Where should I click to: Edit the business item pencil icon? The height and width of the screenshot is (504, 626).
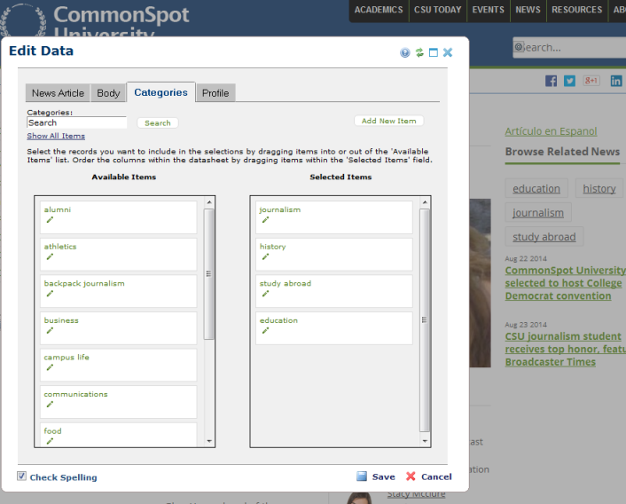(x=50, y=331)
